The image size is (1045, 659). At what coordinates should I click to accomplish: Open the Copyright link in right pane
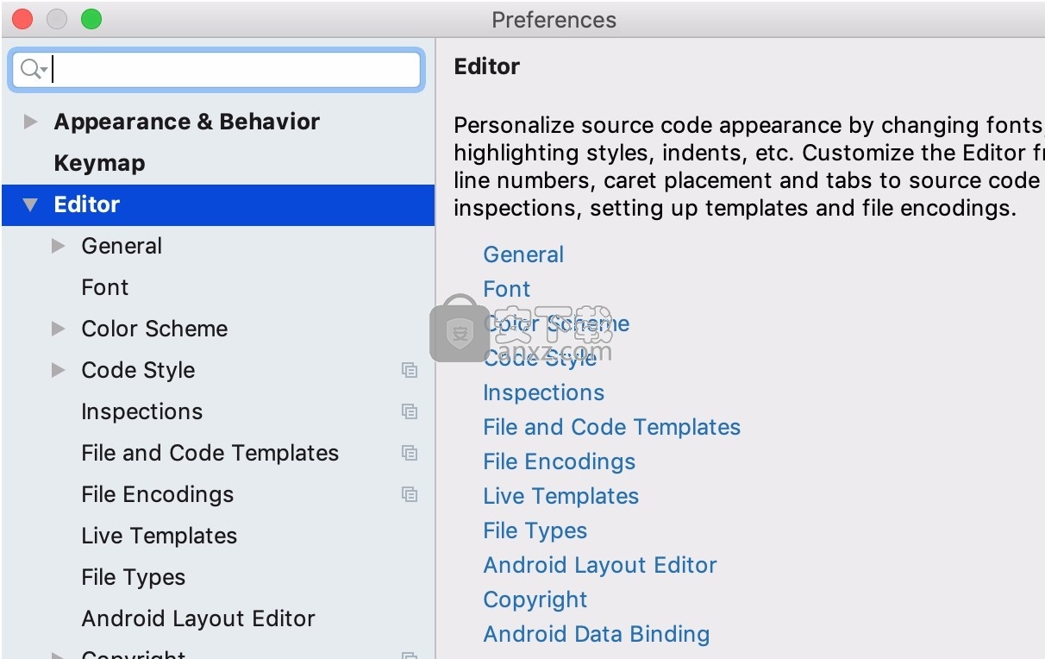coord(535,599)
